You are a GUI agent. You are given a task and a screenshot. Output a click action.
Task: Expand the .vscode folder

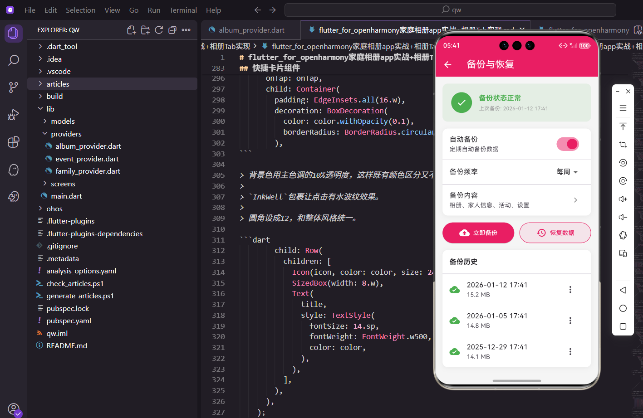tap(112, 71)
